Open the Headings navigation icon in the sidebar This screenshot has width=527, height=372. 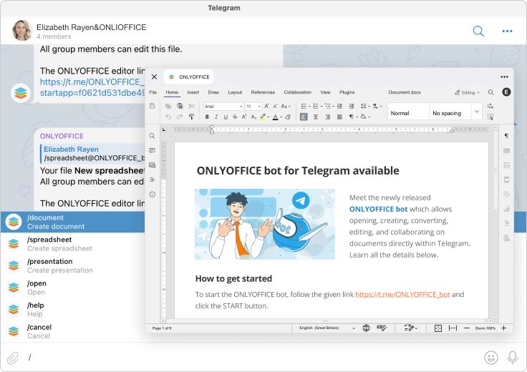click(x=153, y=180)
